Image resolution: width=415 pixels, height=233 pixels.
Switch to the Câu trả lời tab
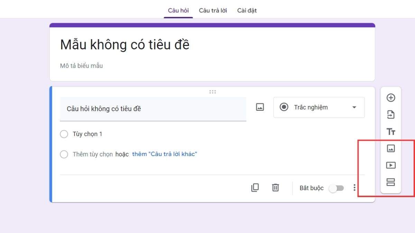[213, 10]
